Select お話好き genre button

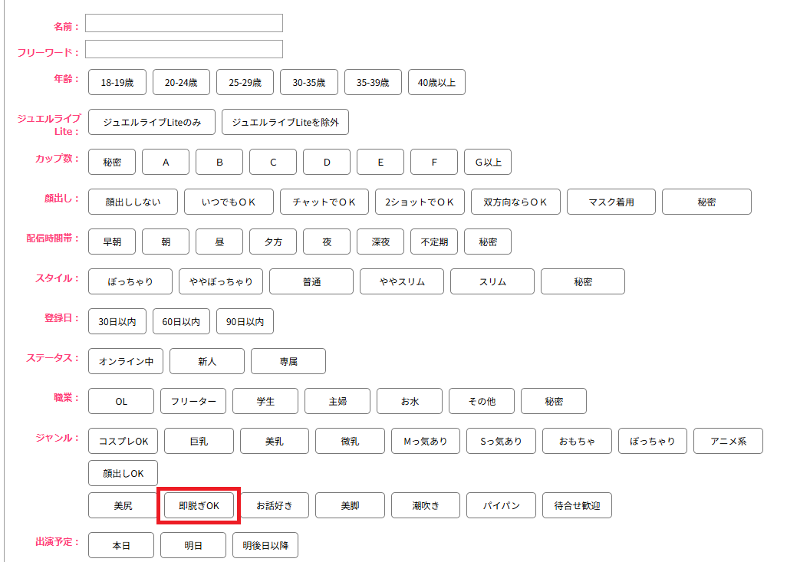pyautogui.click(x=275, y=505)
